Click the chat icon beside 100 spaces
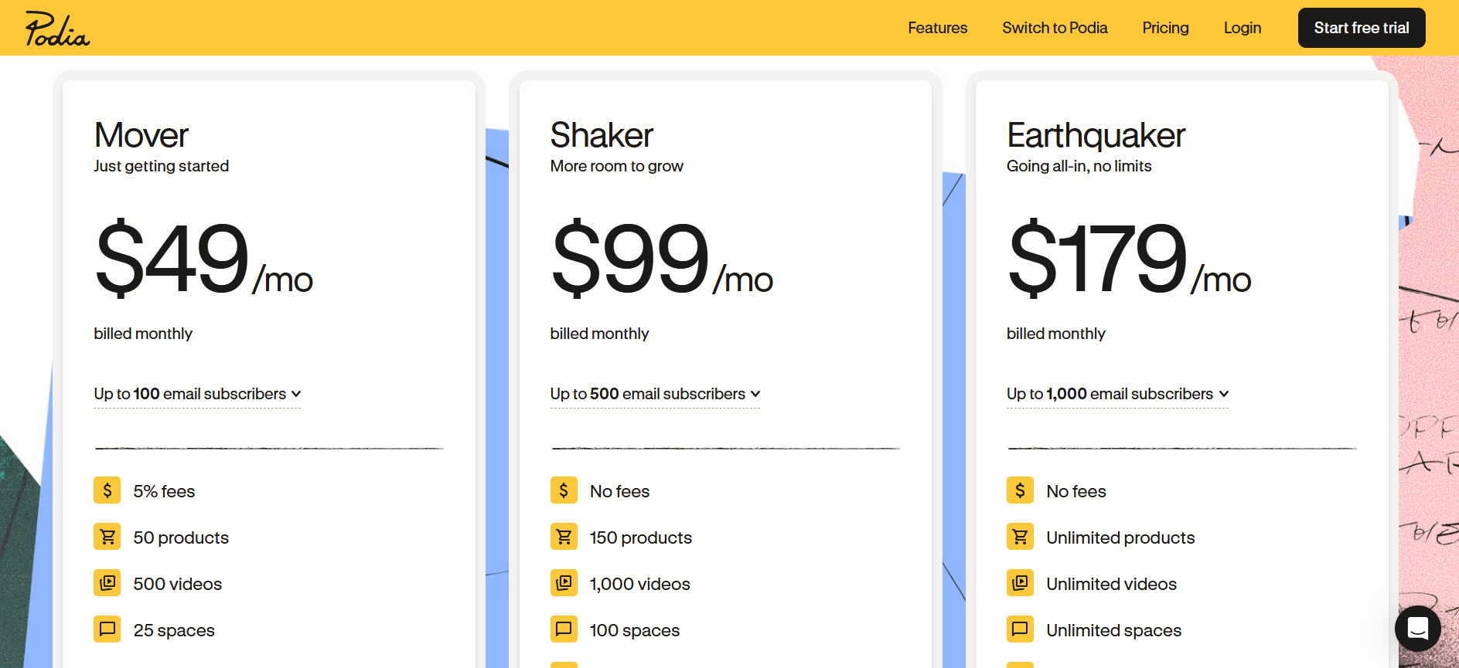Viewport: 1459px width, 668px height. (x=564, y=629)
